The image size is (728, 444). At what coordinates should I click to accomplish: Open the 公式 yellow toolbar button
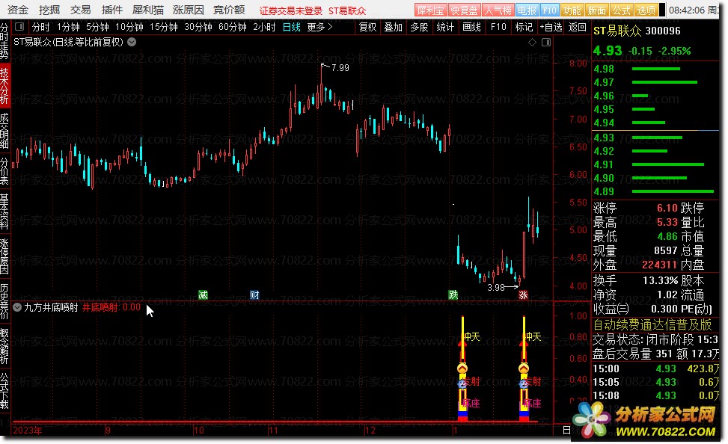621,10
